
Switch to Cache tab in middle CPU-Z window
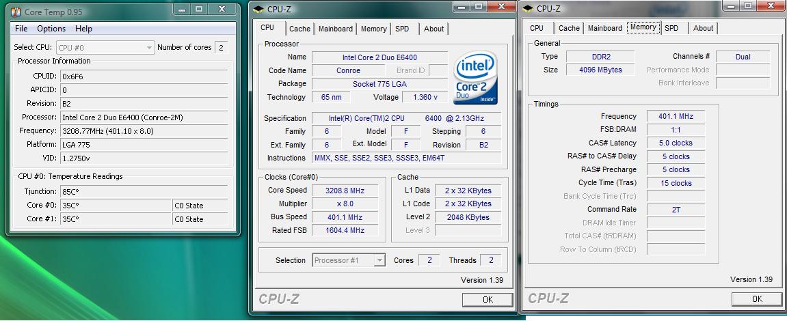(x=299, y=29)
